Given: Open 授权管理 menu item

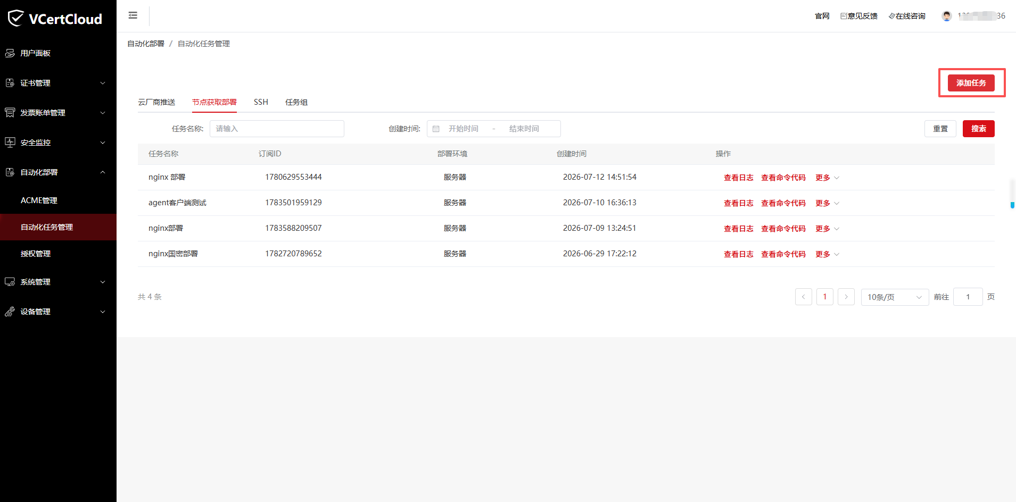Looking at the screenshot, I should point(58,254).
